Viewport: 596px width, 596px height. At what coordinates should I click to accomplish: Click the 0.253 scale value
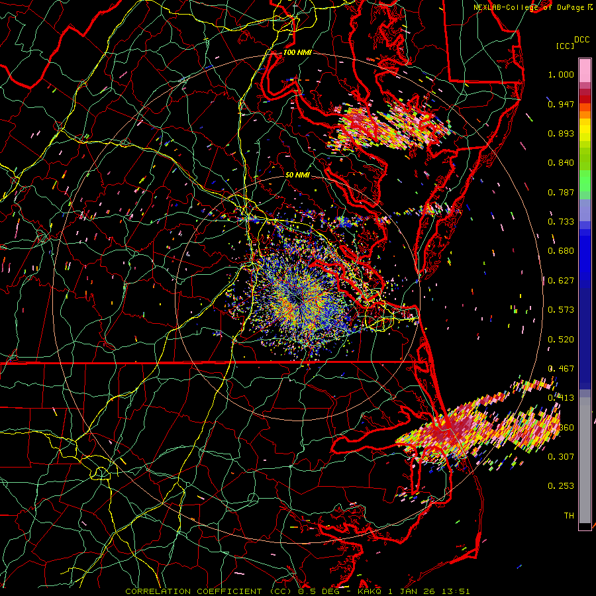(x=561, y=486)
